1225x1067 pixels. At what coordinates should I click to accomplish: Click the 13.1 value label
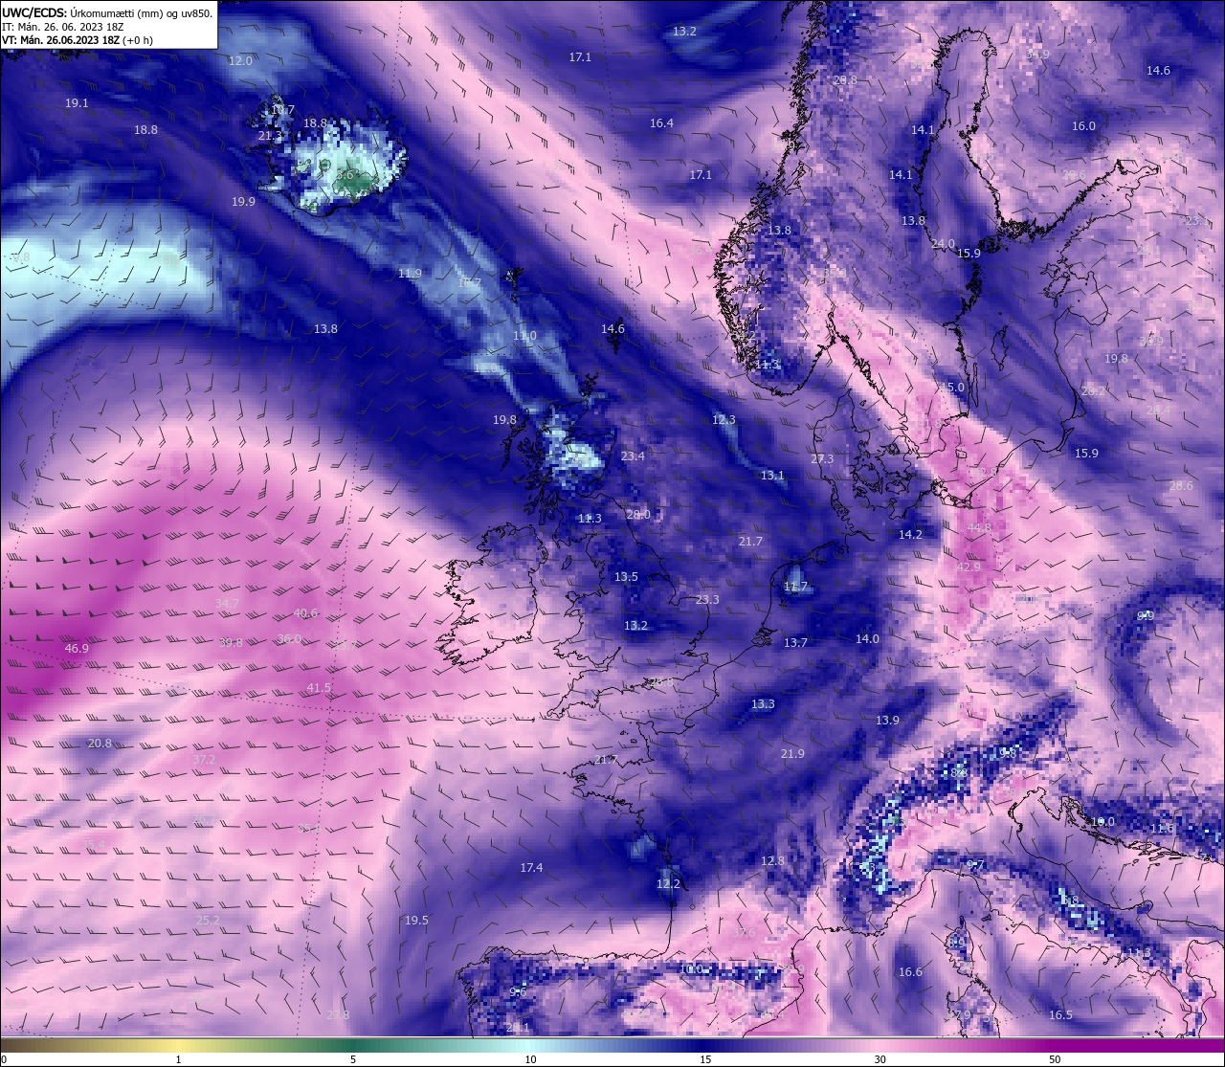coord(772,476)
